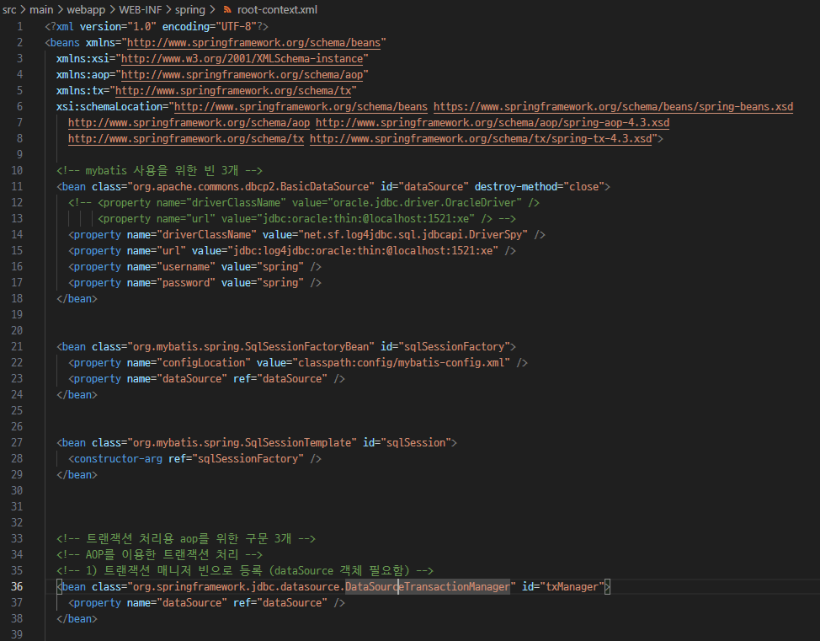The width and height of the screenshot is (820, 641).
Task: Follow the spring-aop-4.3.xsd link
Action: (x=493, y=122)
